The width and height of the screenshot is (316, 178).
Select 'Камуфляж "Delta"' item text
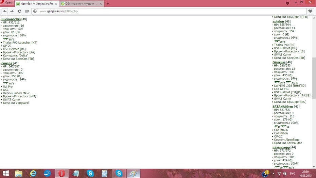point(16,55)
